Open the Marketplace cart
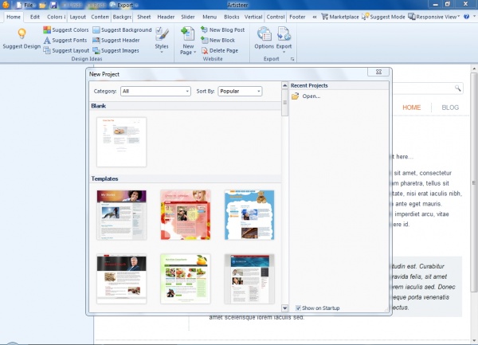 [340, 17]
